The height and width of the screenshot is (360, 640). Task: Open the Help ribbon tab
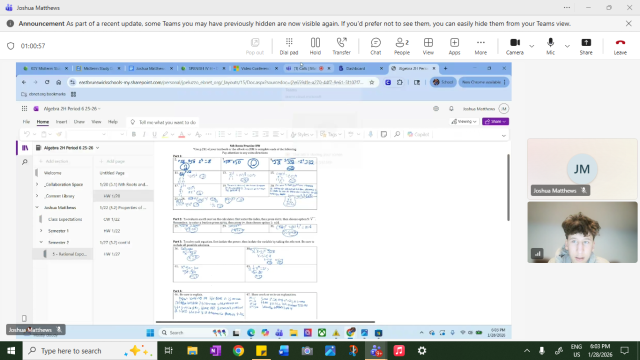pyautogui.click(x=113, y=121)
